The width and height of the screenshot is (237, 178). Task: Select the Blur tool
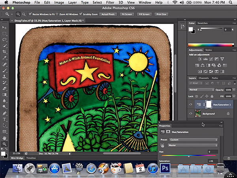[x=4, y=101]
